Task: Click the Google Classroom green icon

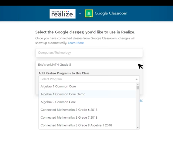Action: click(x=89, y=14)
